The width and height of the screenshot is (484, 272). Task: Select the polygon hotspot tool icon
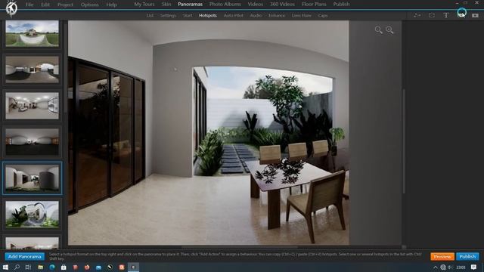[x=417, y=15]
